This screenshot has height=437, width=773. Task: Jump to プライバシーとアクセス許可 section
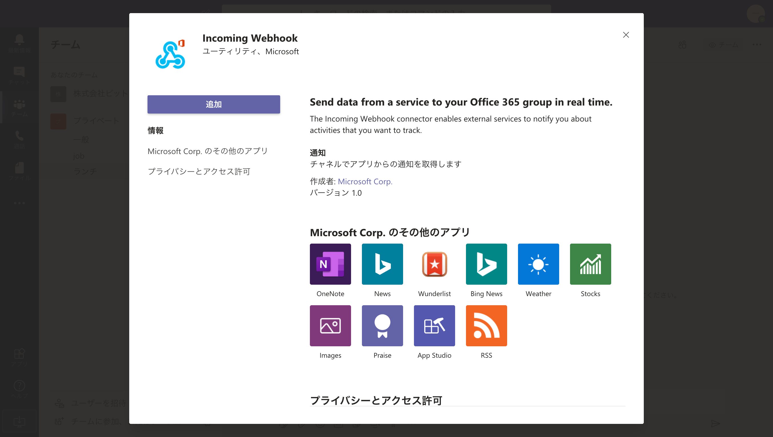tap(199, 171)
